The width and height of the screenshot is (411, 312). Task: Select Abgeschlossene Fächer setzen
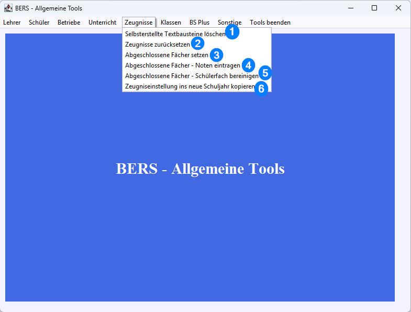[x=166, y=55]
